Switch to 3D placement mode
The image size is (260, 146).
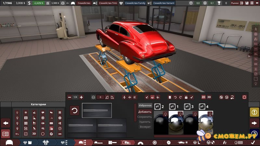[209, 97]
